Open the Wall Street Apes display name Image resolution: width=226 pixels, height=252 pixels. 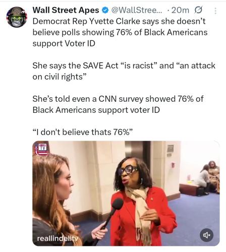coord(66,10)
